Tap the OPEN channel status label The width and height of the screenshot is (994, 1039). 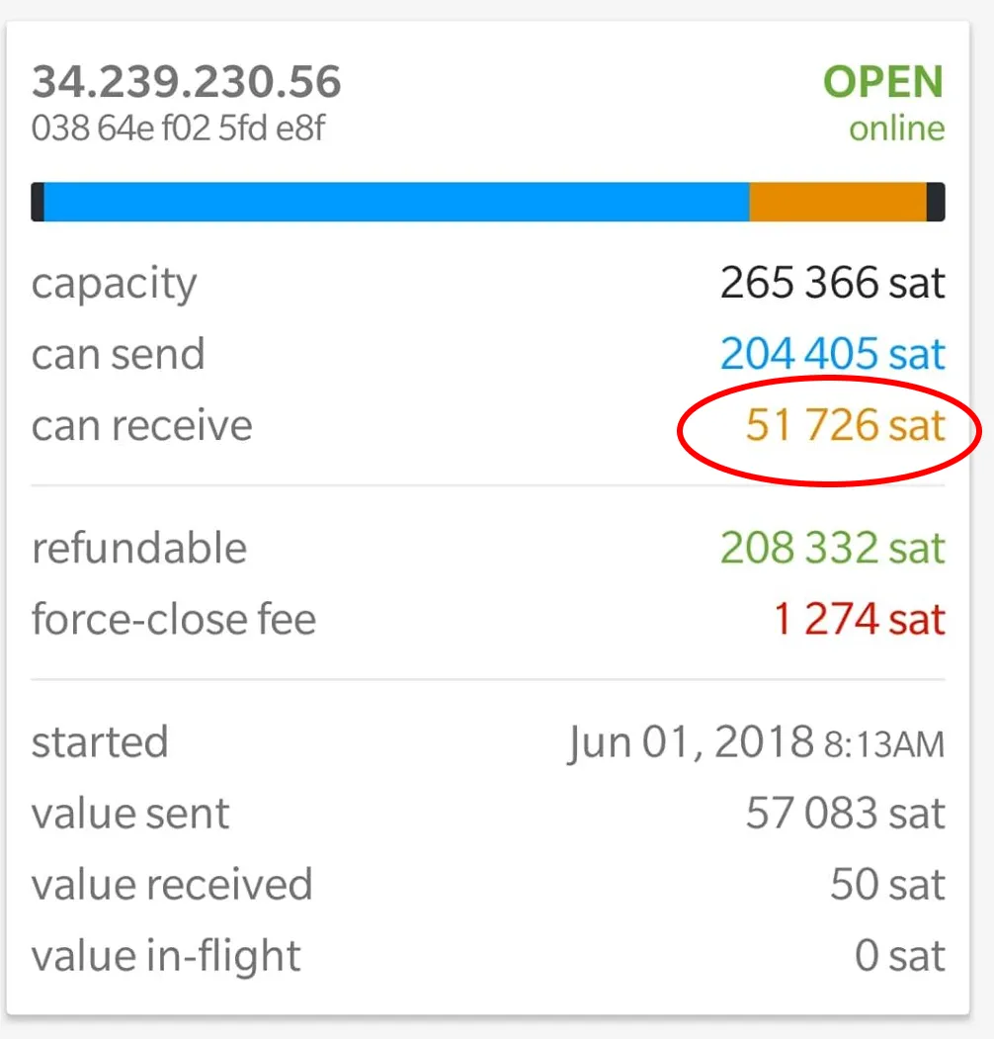(883, 81)
